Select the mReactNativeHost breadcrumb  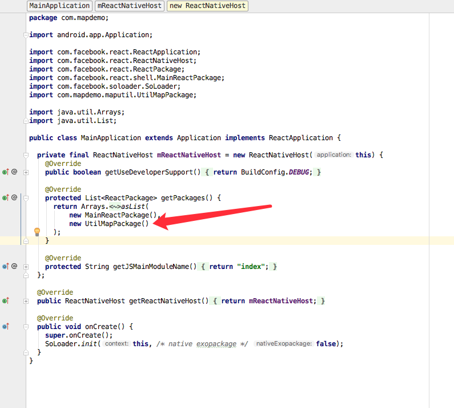click(x=130, y=6)
